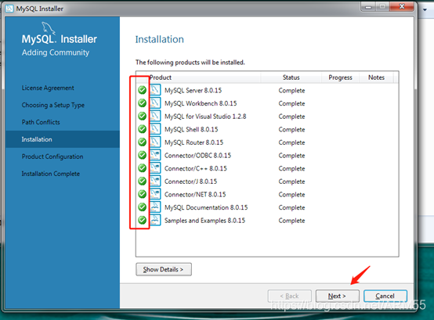The height and width of the screenshot is (320, 434).
Task: Click the green checkmark beside MySQL Documentation 8.0.15
Action: click(142, 207)
